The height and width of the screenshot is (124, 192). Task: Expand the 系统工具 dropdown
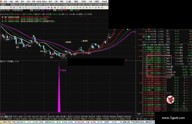[x=31, y=5]
